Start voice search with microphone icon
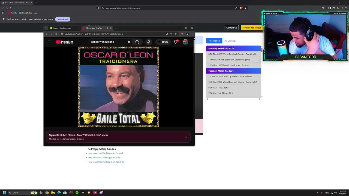Screen dimensions: 349x196 coord(149,42)
